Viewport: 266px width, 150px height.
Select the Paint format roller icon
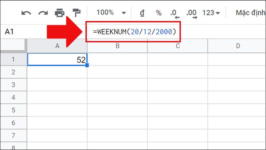click(76, 13)
